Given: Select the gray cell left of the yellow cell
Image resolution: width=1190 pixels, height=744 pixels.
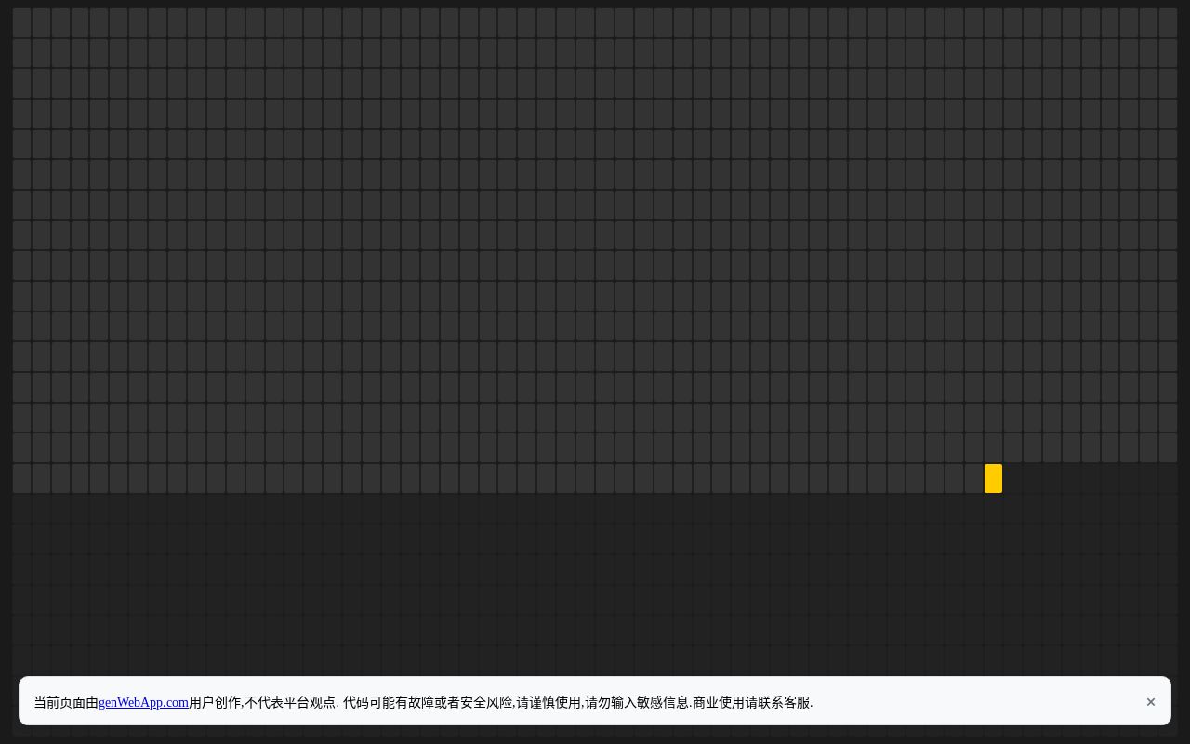Looking at the screenshot, I should 973,478.
